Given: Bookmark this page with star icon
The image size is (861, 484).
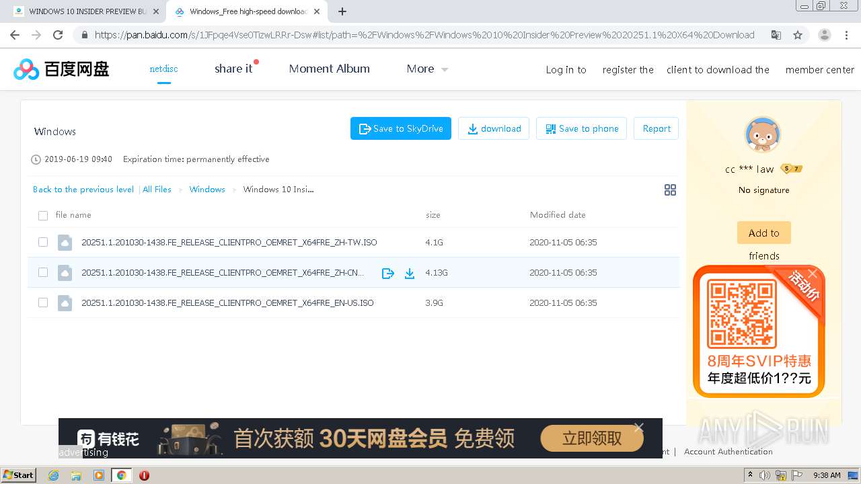Looking at the screenshot, I should [x=798, y=35].
